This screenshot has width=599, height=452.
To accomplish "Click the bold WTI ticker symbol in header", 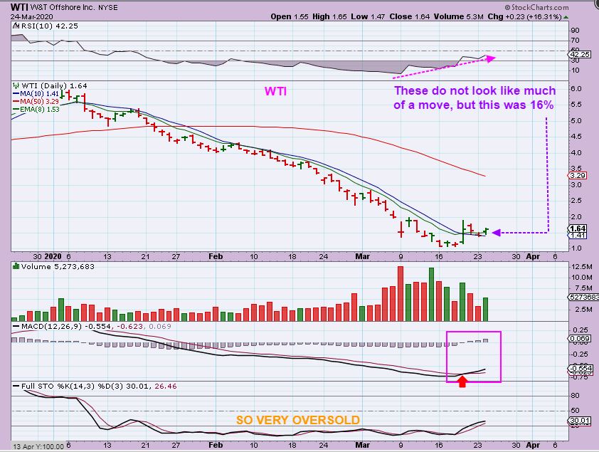I will [x=18, y=7].
